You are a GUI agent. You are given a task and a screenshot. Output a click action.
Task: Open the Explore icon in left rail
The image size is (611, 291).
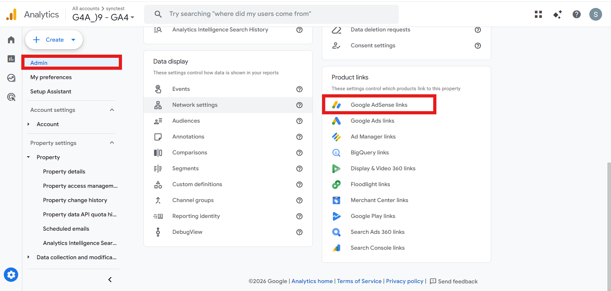coord(11,78)
